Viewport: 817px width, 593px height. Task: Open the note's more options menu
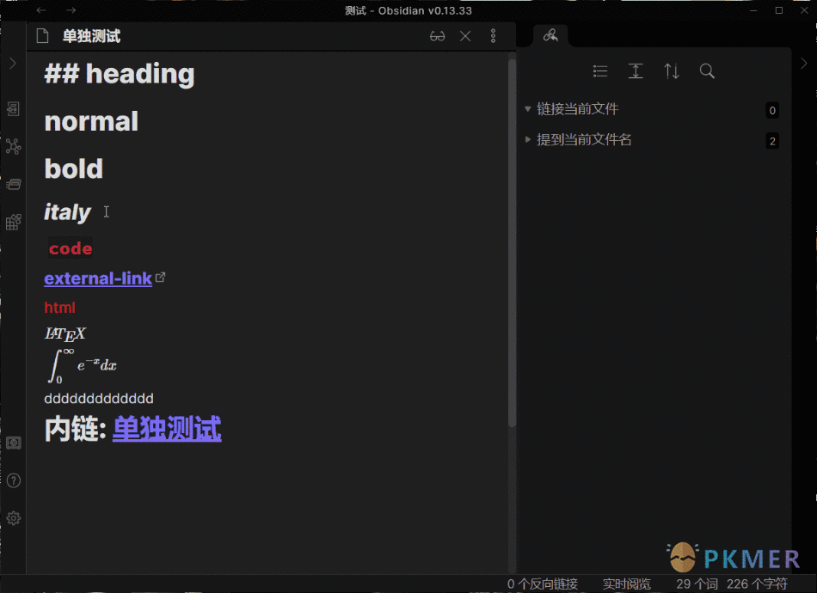pyautogui.click(x=493, y=36)
